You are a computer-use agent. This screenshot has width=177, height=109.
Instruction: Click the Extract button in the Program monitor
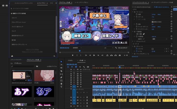pyautogui.click(x=116, y=55)
